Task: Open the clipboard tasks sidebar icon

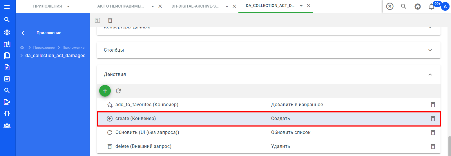Action: coord(7,79)
